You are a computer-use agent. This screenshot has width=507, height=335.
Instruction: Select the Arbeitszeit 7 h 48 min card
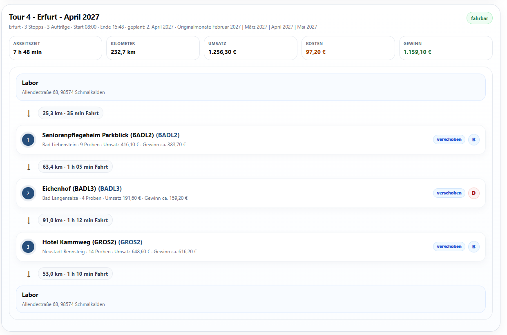(x=55, y=48)
